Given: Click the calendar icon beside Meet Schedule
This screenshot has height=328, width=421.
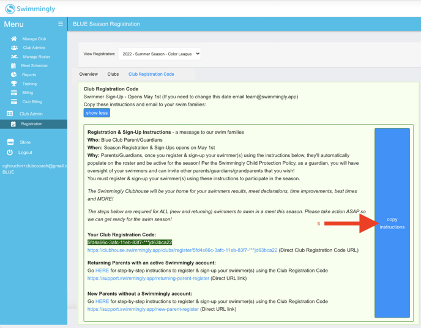Looking at the screenshot, I should click(x=13, y=65).
